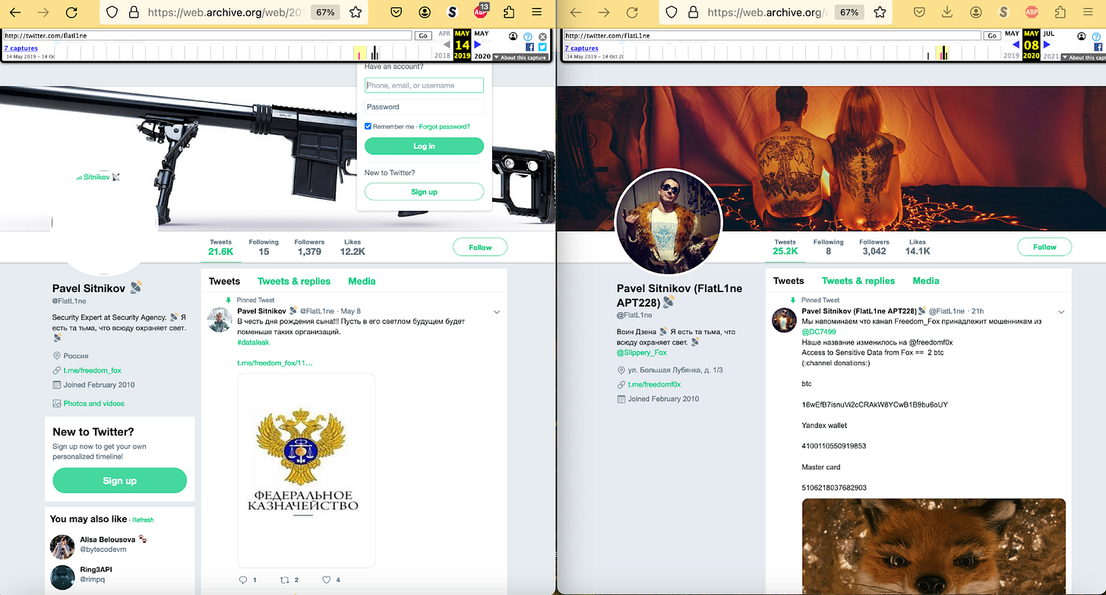The image size is (1106, 595).
Task: Select Tweets & replies tab in left profile
Action: (294, 281)
